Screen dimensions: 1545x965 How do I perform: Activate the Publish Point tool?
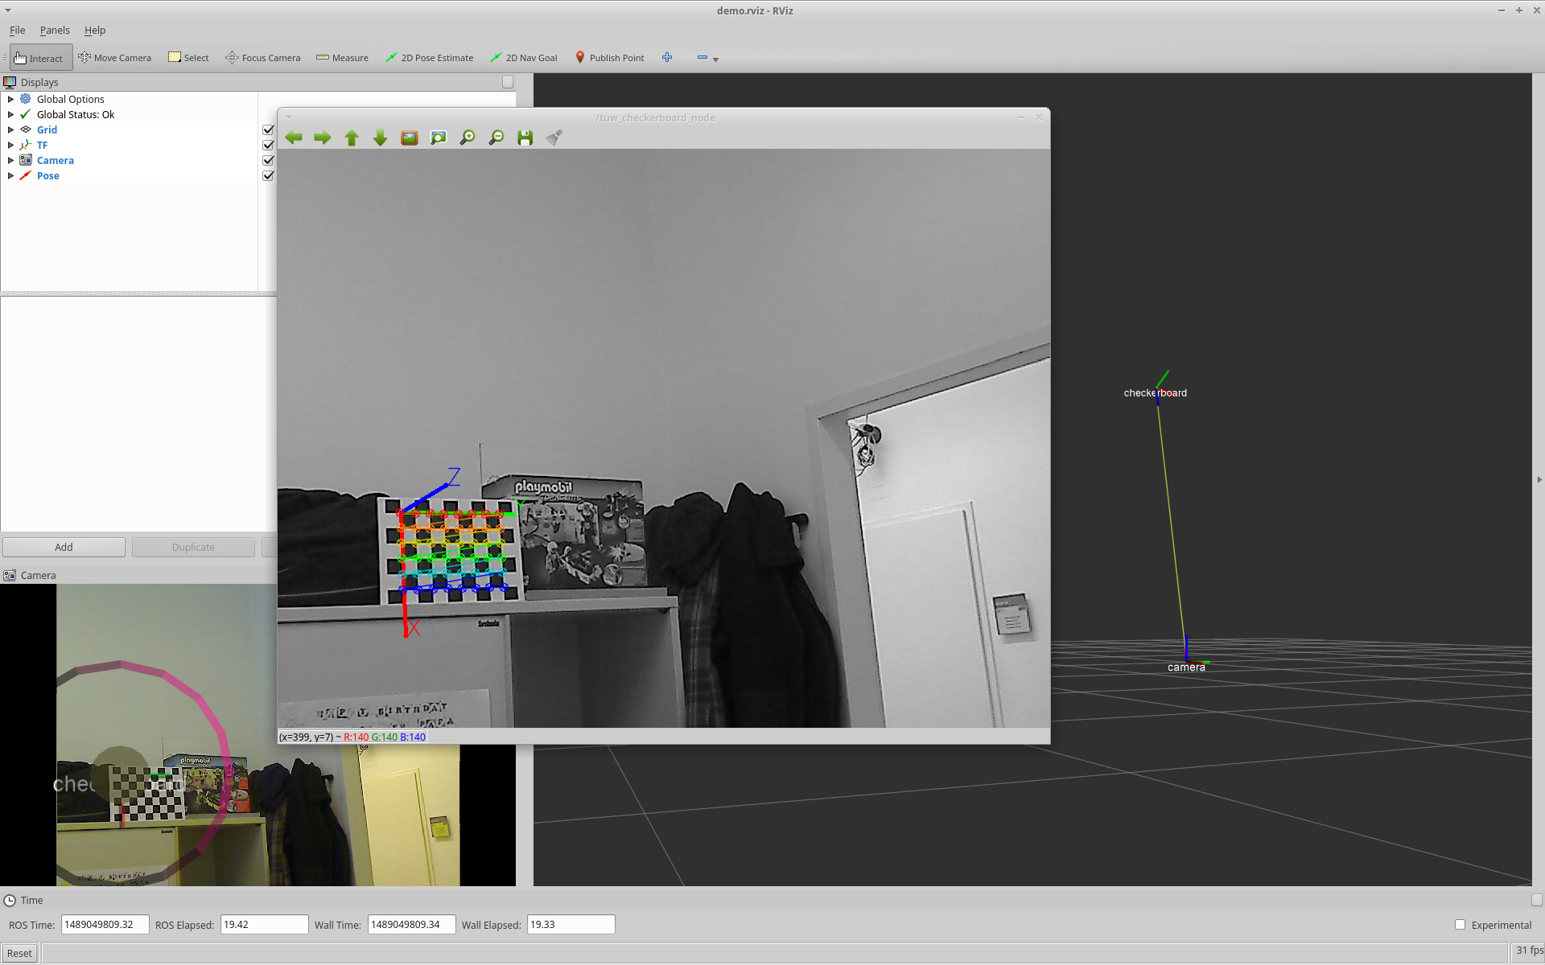click(609, 58)
